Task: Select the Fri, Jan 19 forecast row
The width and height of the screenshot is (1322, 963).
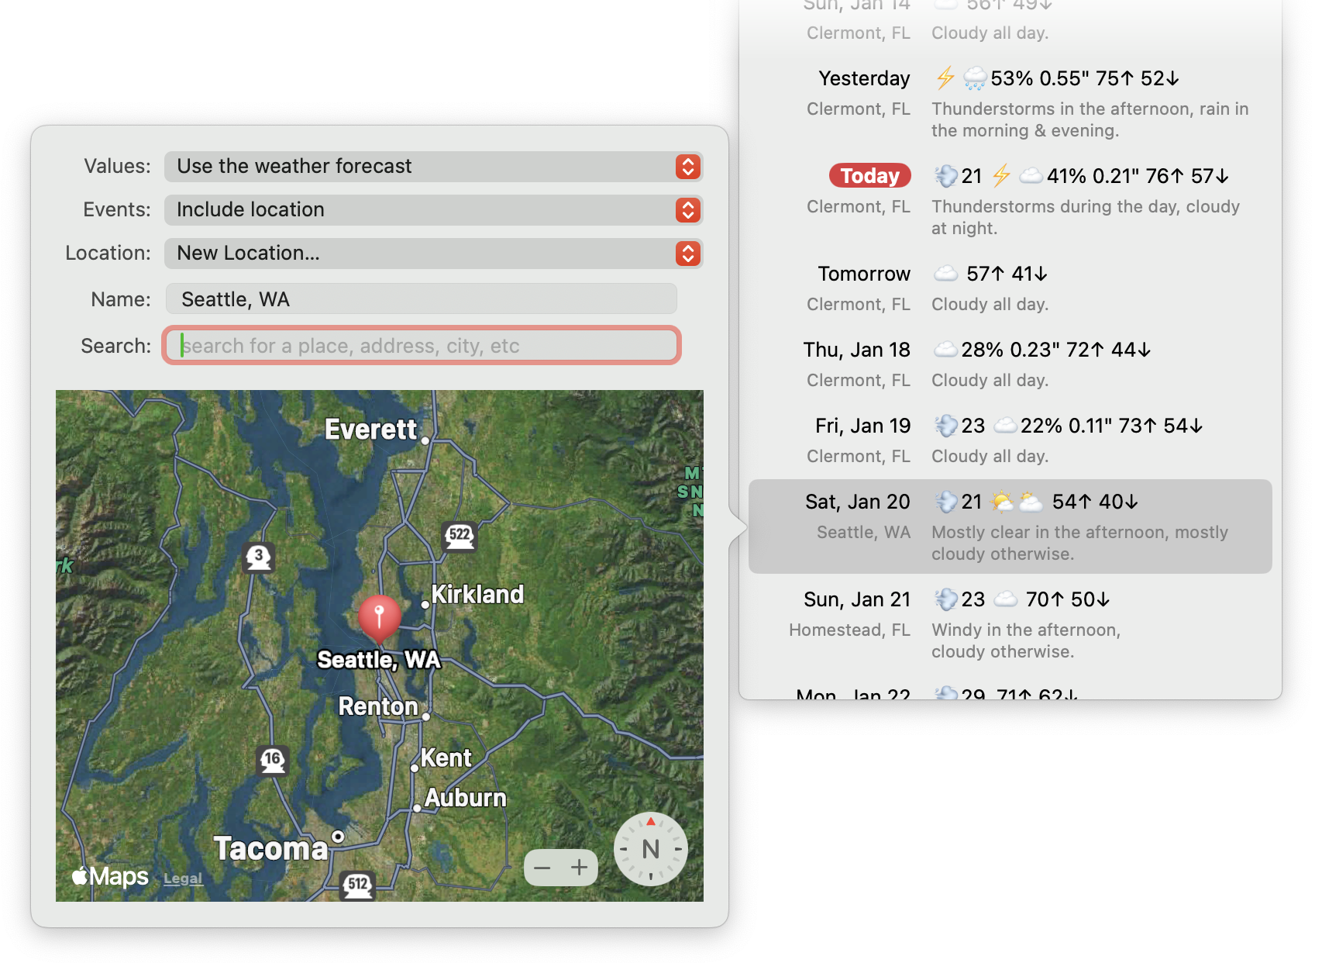Action: click(1010, 440)
